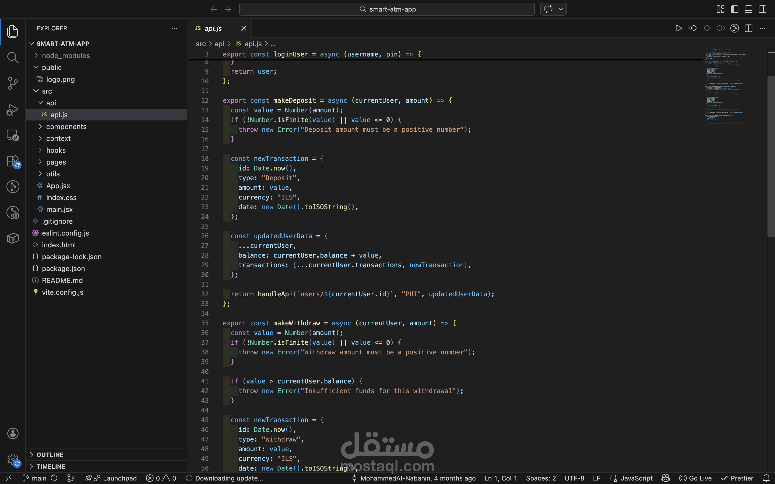Open the Search view in activity bar
The image size is (775, 484).
(x=12, y=58)
